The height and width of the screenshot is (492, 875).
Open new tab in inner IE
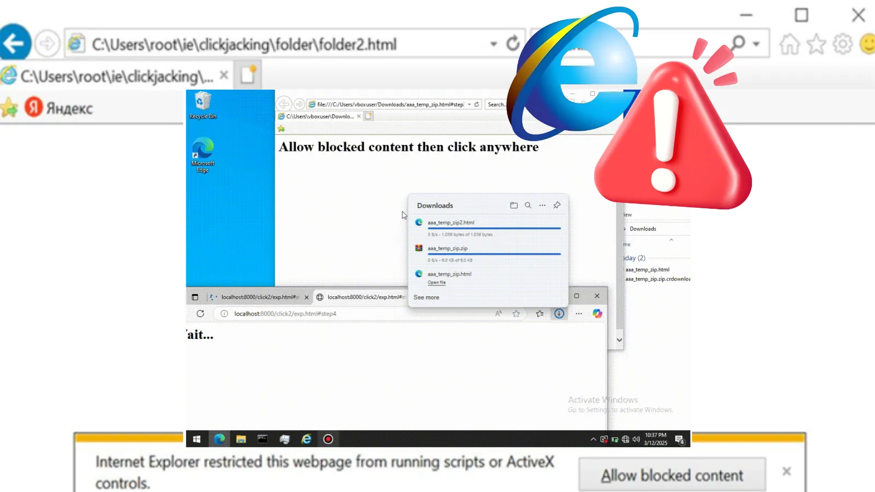click(x=369, y=116)
